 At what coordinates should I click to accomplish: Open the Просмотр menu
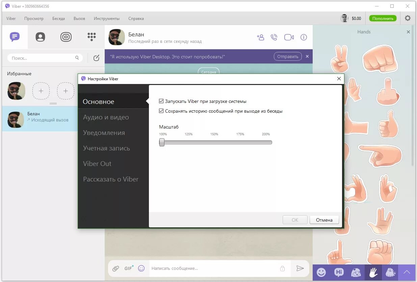34,19
